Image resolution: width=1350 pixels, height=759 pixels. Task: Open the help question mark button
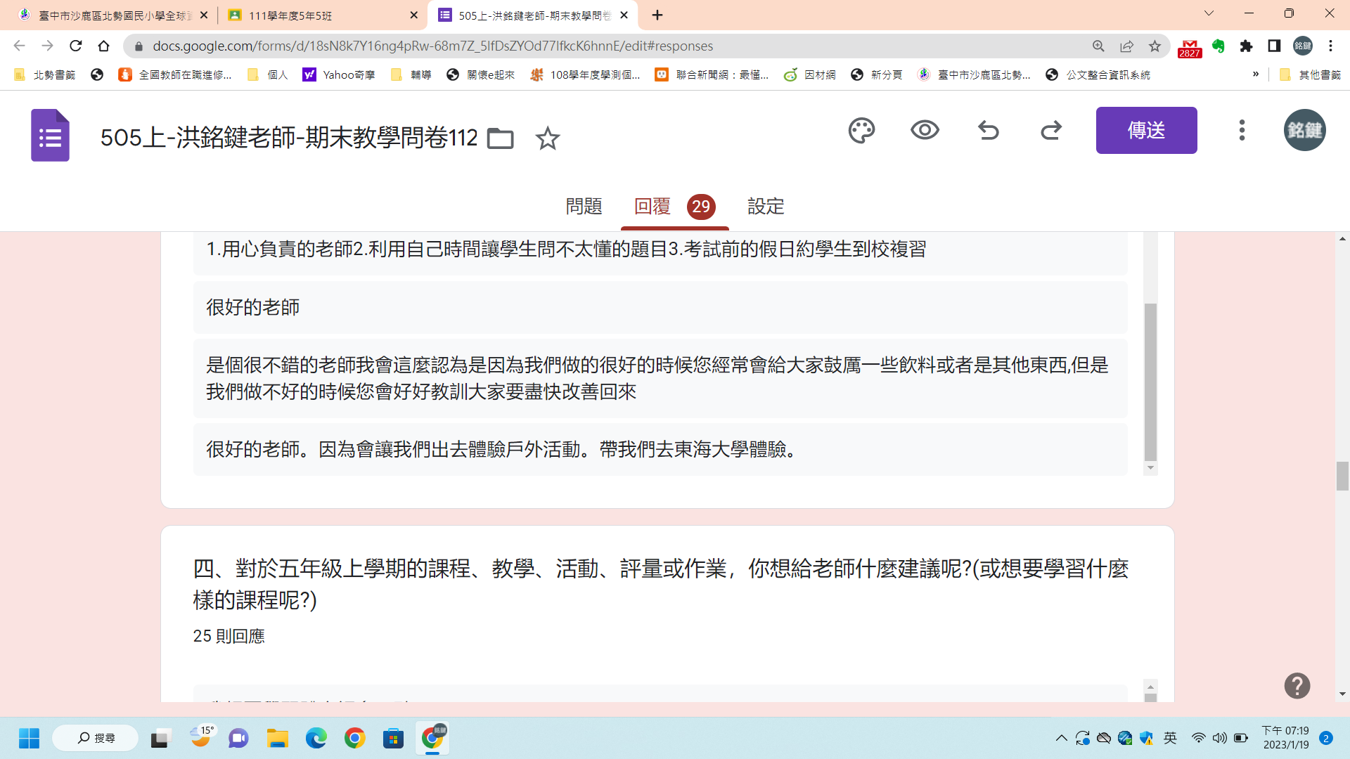pyautogui.click(x=1297, y=685)
